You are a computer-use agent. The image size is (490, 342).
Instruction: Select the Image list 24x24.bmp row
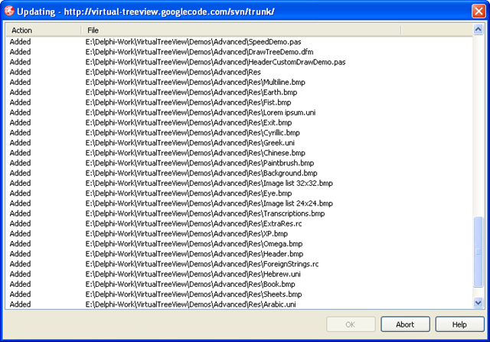tap(239, 204)
